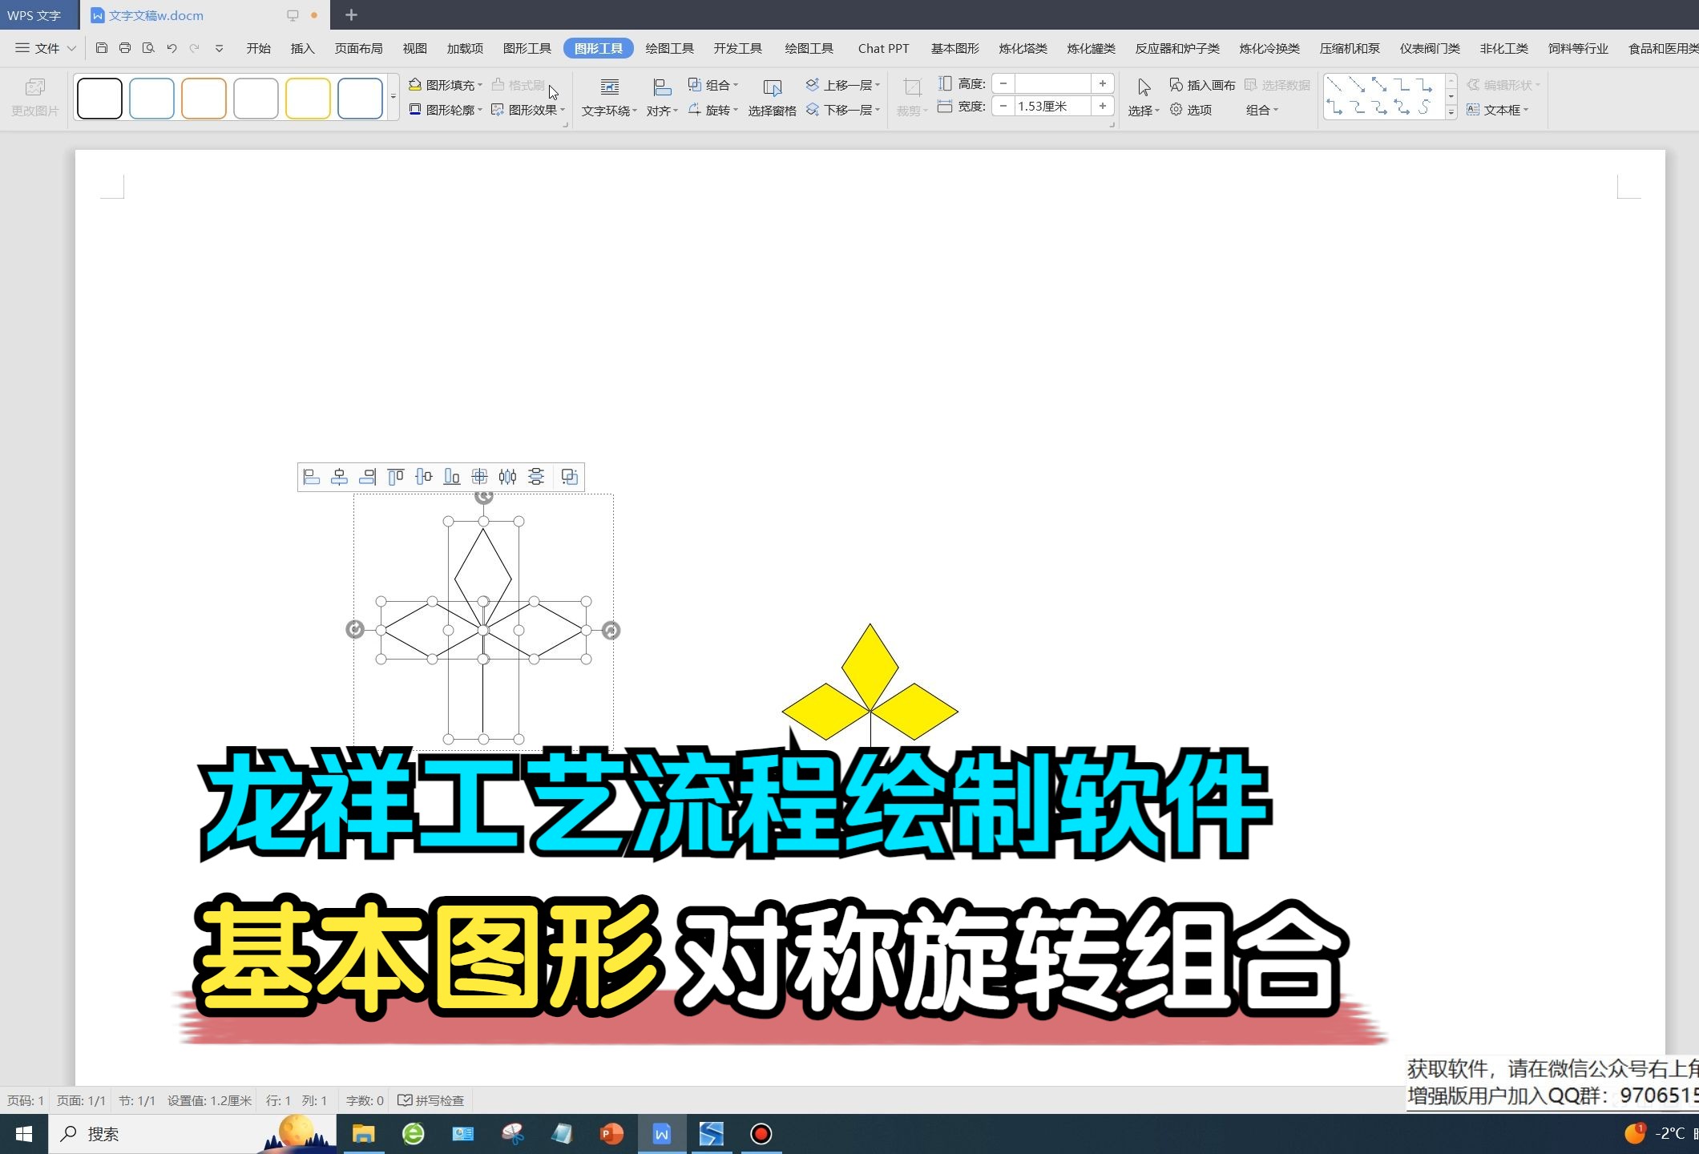Open the Rotate dropdown
Viewport: 1699px width, 1154px height.
pos(713,110)
